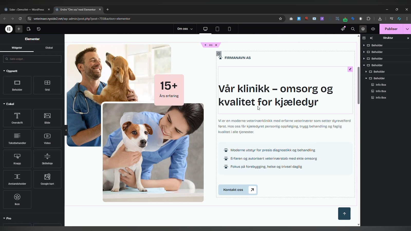Image resolution: width=411 pixels, height=231 pixels.
Task: Pick the Tekstbehandler widget
Action: pos(17,138)
